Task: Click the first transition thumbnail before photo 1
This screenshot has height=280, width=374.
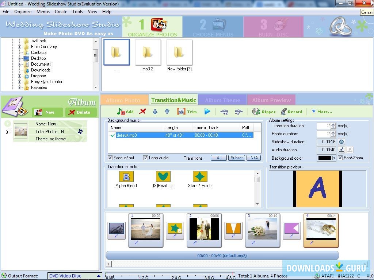Action: click(x=117, y=230)
